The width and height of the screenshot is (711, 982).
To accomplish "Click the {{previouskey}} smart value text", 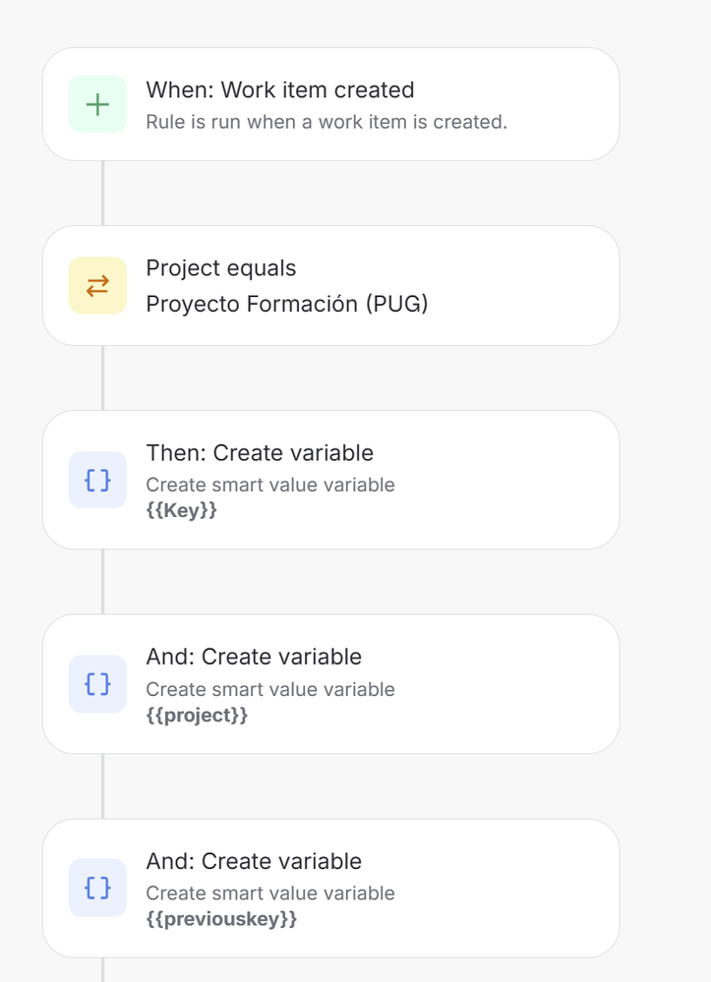I will coord(221,919).
